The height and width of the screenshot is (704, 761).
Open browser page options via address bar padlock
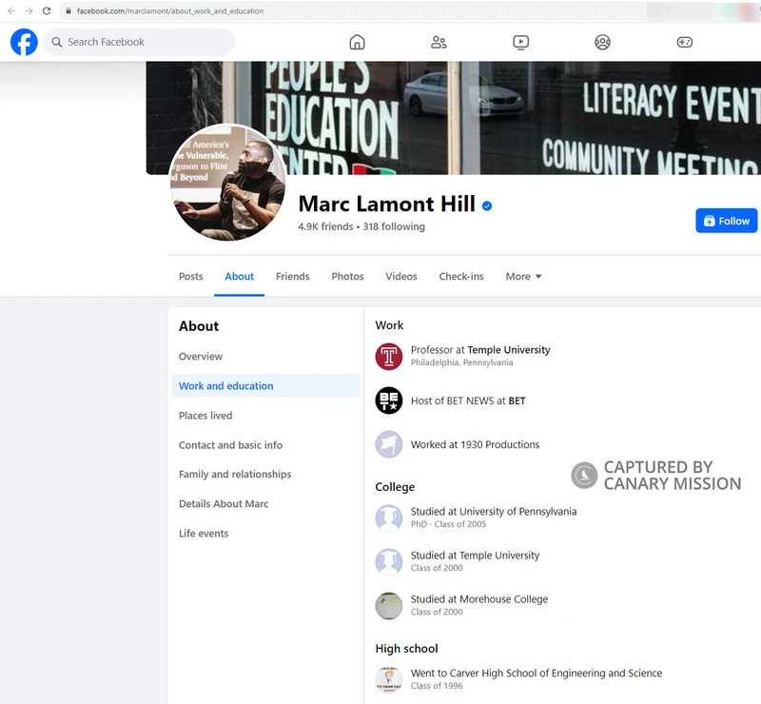[x=68, y=11]
